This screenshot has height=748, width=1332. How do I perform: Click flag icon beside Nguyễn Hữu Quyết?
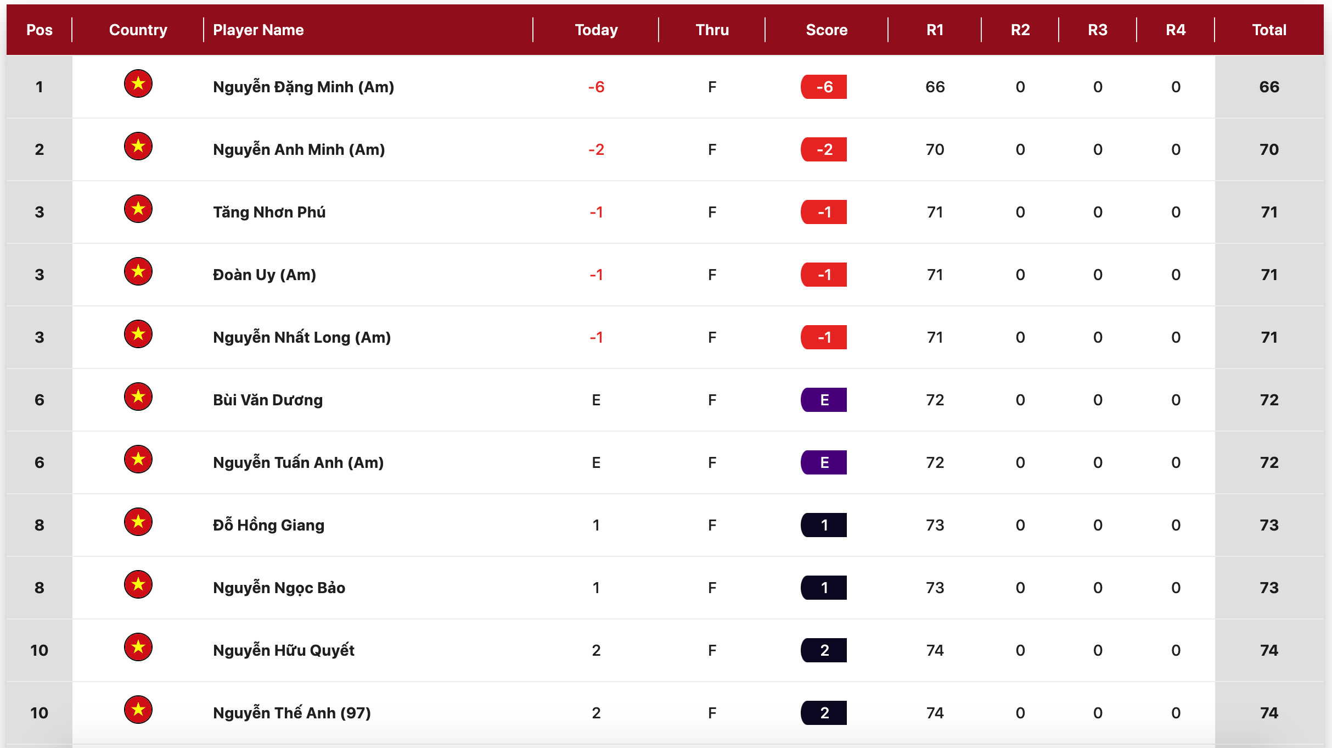click(x=138, y=647)
